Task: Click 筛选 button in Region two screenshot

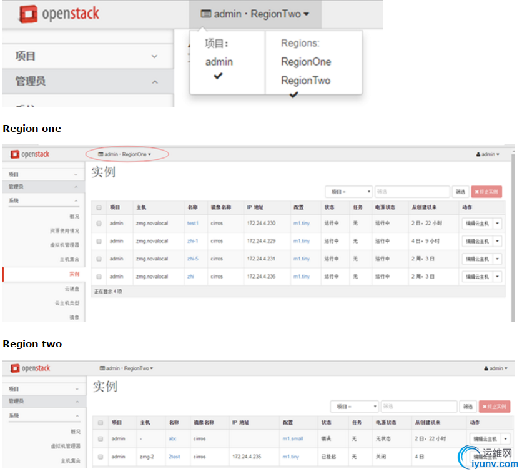Action: [468, 407]
